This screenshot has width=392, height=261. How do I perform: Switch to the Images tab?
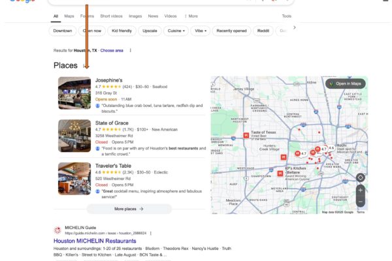pos(135,16)
